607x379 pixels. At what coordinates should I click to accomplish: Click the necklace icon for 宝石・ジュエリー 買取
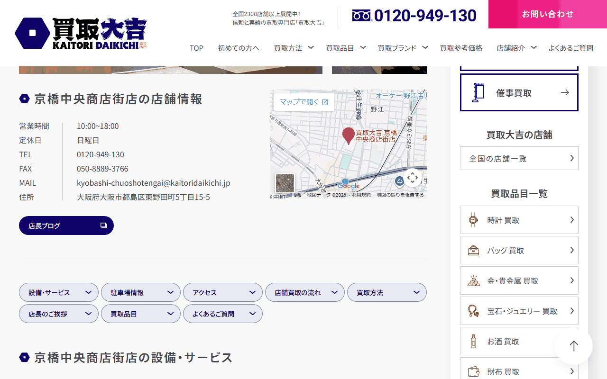473,311
